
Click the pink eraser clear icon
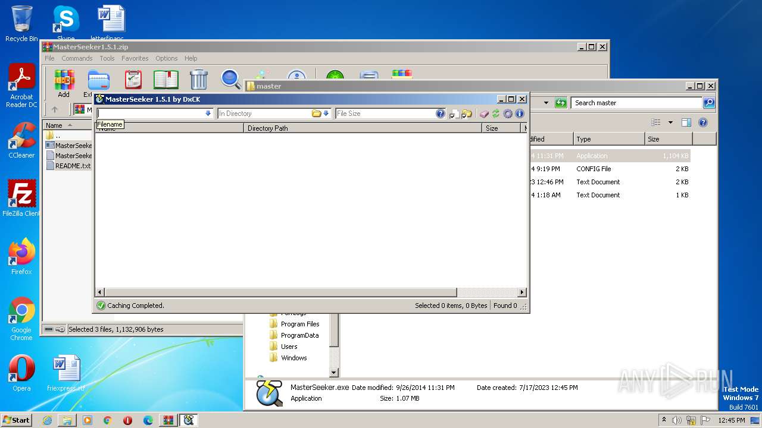484,114
